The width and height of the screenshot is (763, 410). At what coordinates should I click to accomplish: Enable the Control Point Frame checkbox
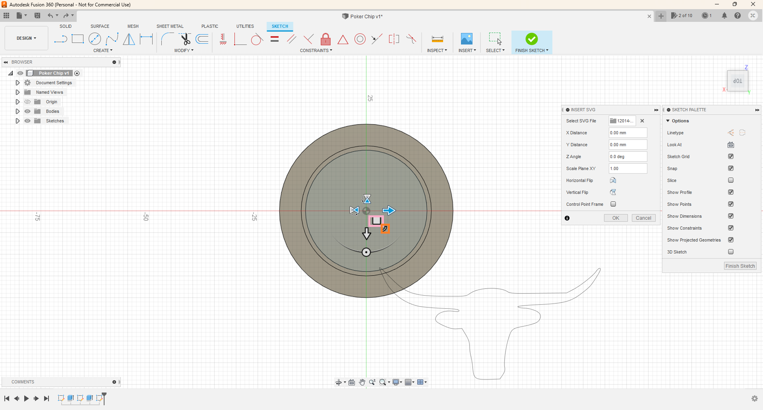pyautogui.click(x=613, y=204)
